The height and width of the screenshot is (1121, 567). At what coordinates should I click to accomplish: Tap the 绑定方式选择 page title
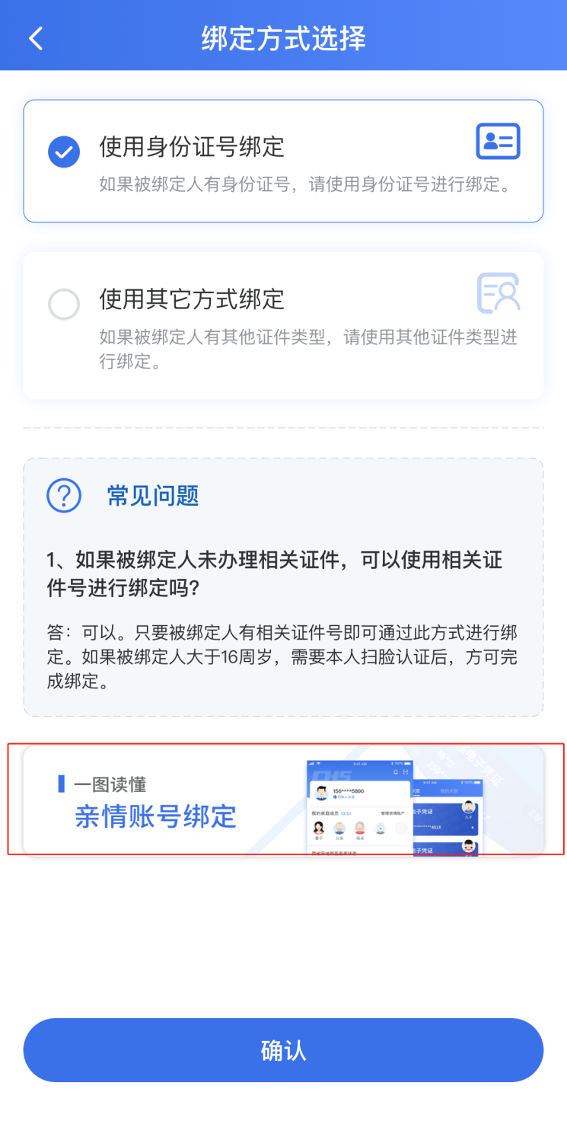(x=284, y=38)
